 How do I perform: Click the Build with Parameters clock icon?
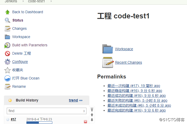click(x=8, y=45)
